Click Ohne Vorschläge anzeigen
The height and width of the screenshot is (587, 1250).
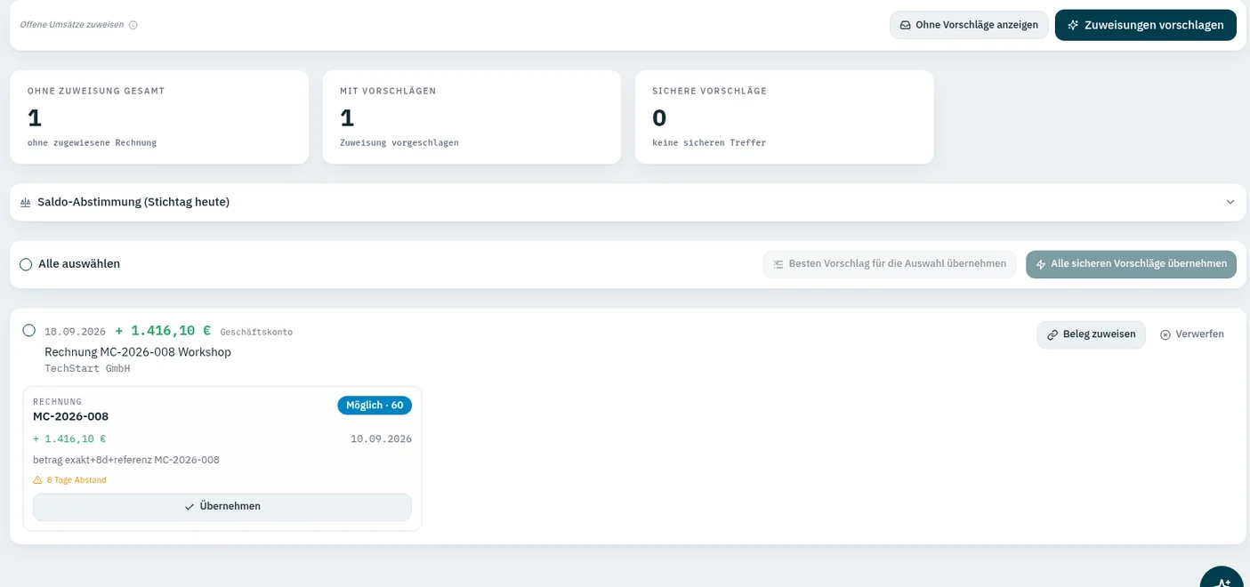[969, 25]
